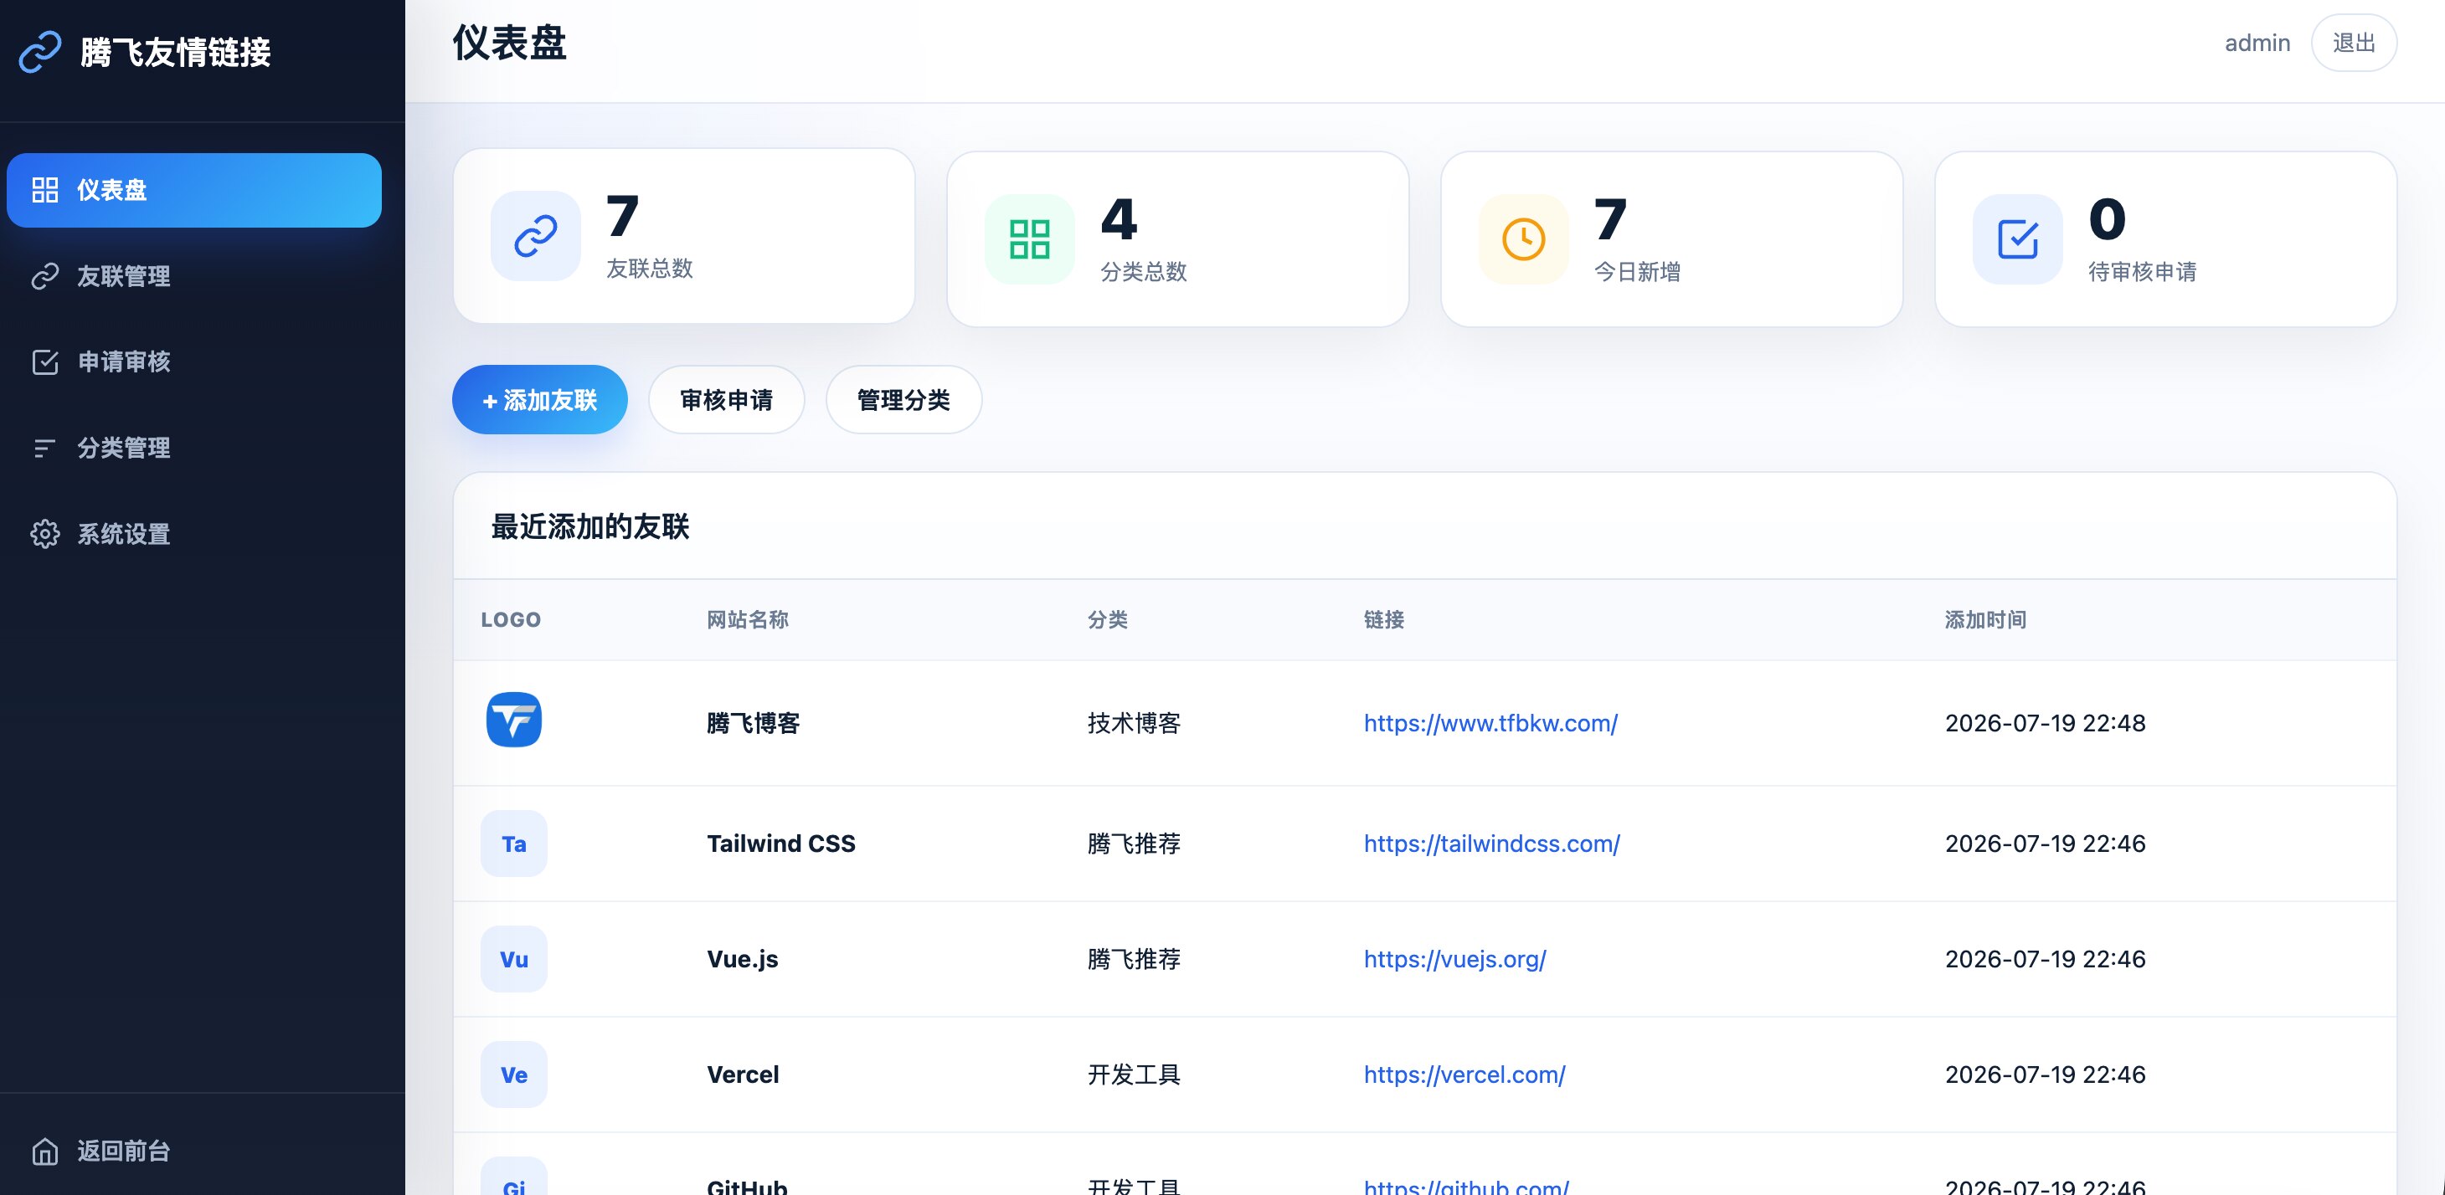Click the admin username in header
The width and height of the screenshot is (2445, 1195).
[x=2257, y=43]
